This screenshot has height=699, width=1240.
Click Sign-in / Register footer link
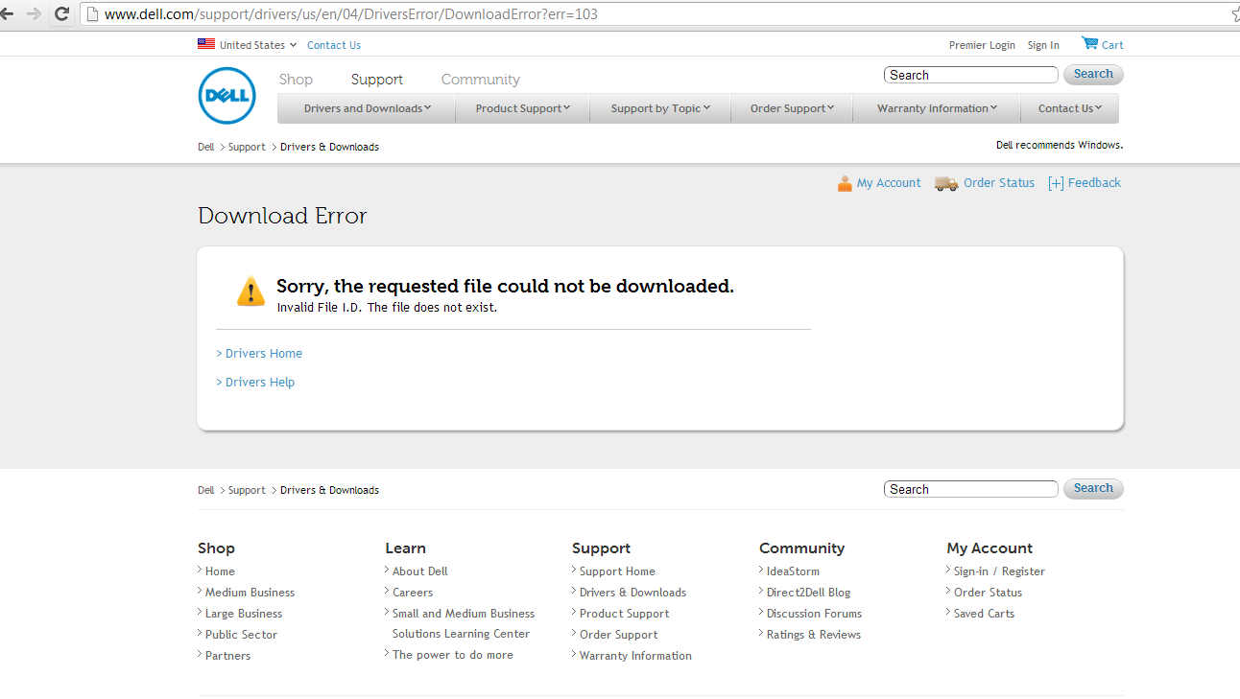click(x=999, y=571)
